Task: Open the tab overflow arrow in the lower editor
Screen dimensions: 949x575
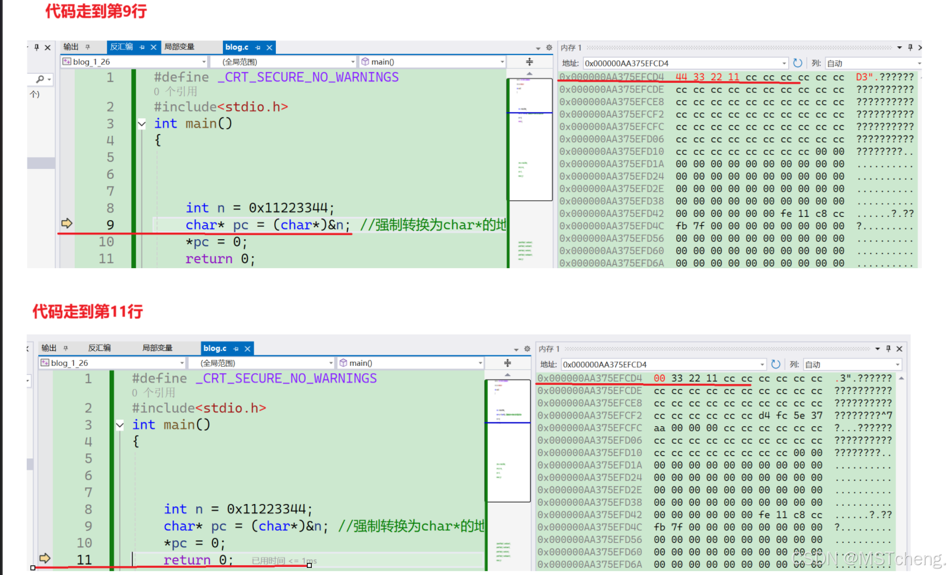Action: pos(516,349)
